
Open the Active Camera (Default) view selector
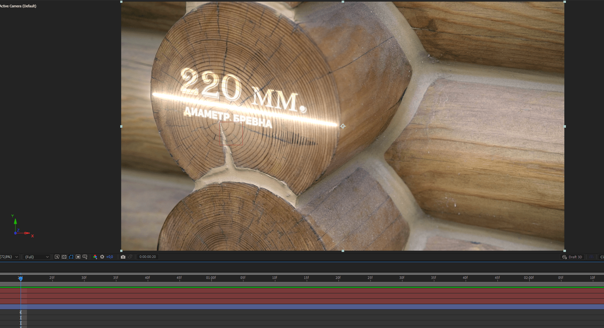(x=18, y=6)
